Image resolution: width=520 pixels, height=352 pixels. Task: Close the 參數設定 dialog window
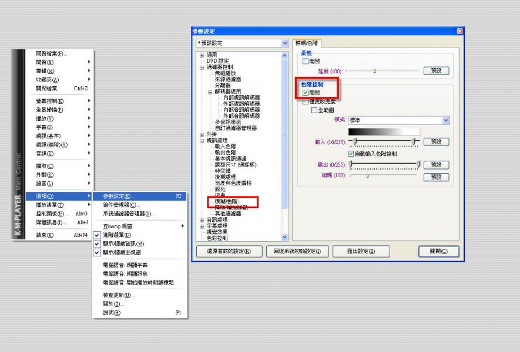coord(459,31)
